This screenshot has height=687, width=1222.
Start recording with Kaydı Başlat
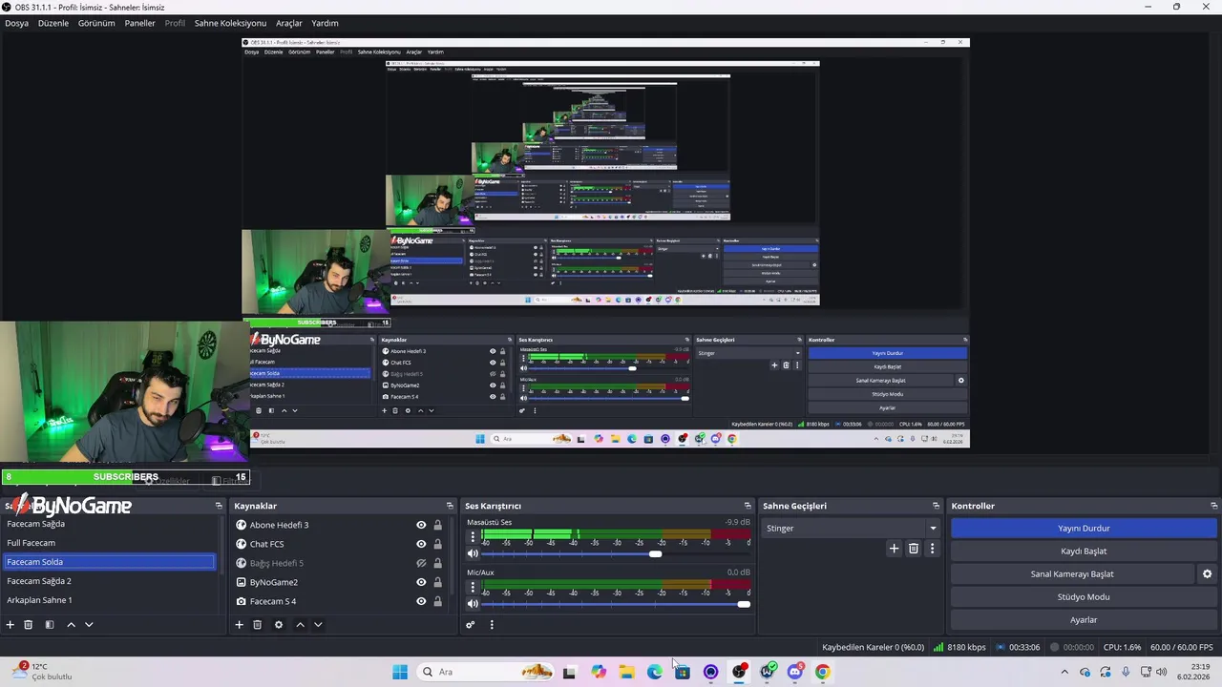[x=1084, y=551]
